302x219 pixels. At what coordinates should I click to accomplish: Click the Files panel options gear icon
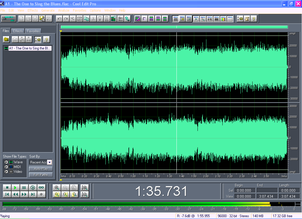(38, 39)
